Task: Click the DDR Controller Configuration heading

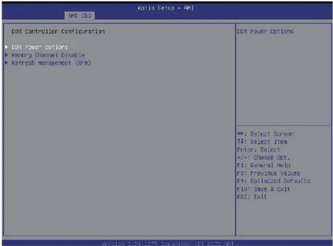Action: pyautogui.click(x=58, y=31)
